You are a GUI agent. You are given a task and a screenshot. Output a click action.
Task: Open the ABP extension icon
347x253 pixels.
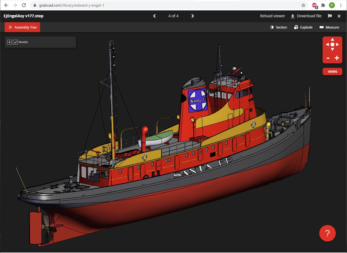pyautogui.click(x=315, y=5)
